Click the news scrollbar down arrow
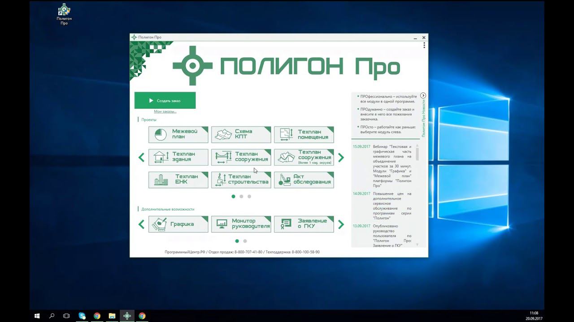 coord(417,245)
